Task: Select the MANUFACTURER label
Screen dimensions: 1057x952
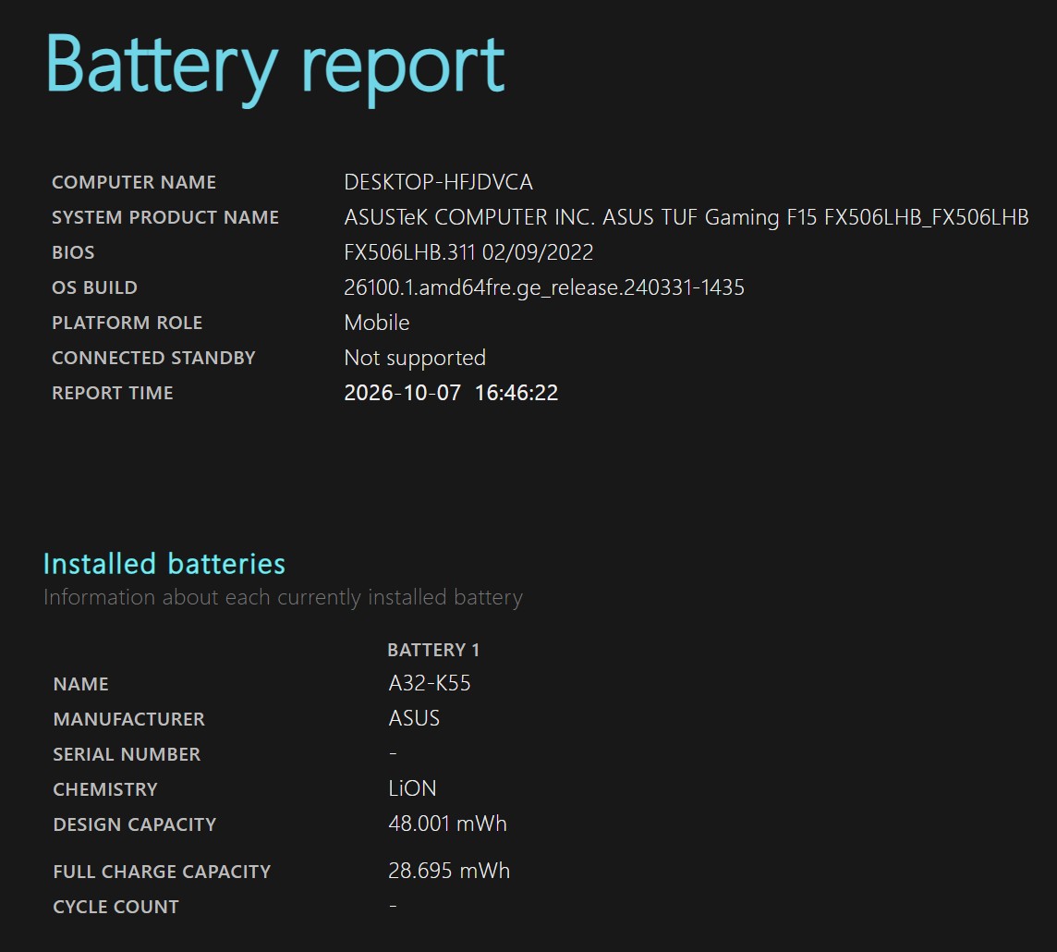Action: coord(128,719)
